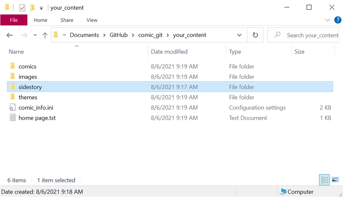Switch to Details view layout icon
Image resolution: width=343 pixels, height=197 pixels.
pyautogui.click(x=324, y=180)
